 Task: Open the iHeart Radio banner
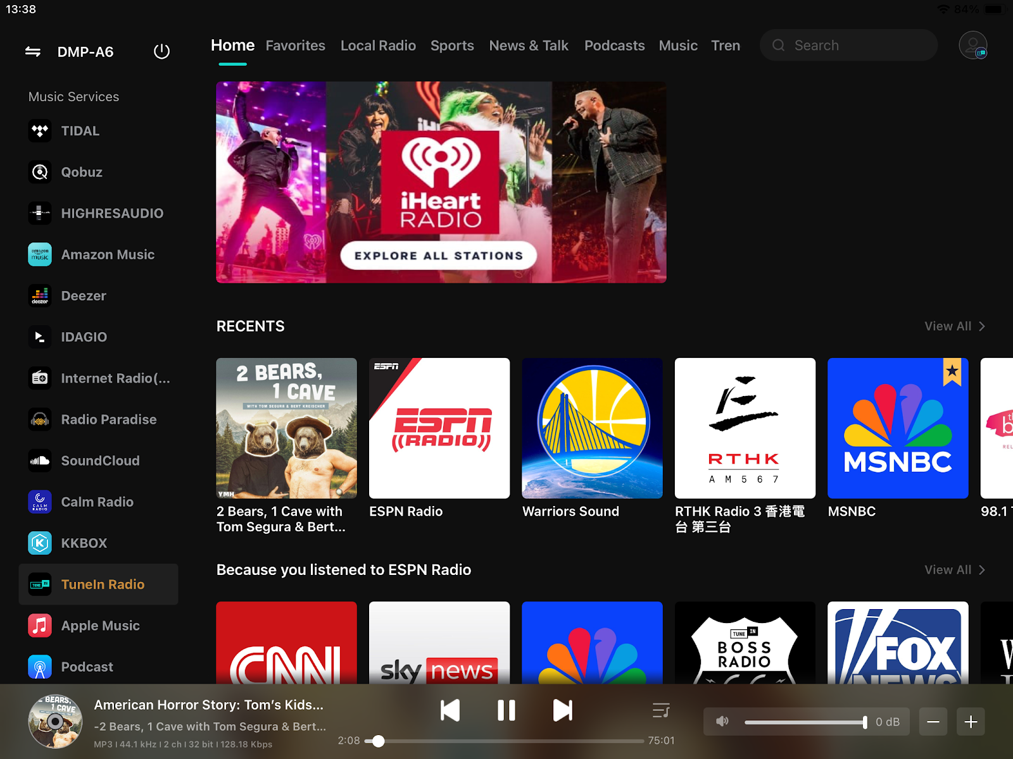tap(441, 182)
